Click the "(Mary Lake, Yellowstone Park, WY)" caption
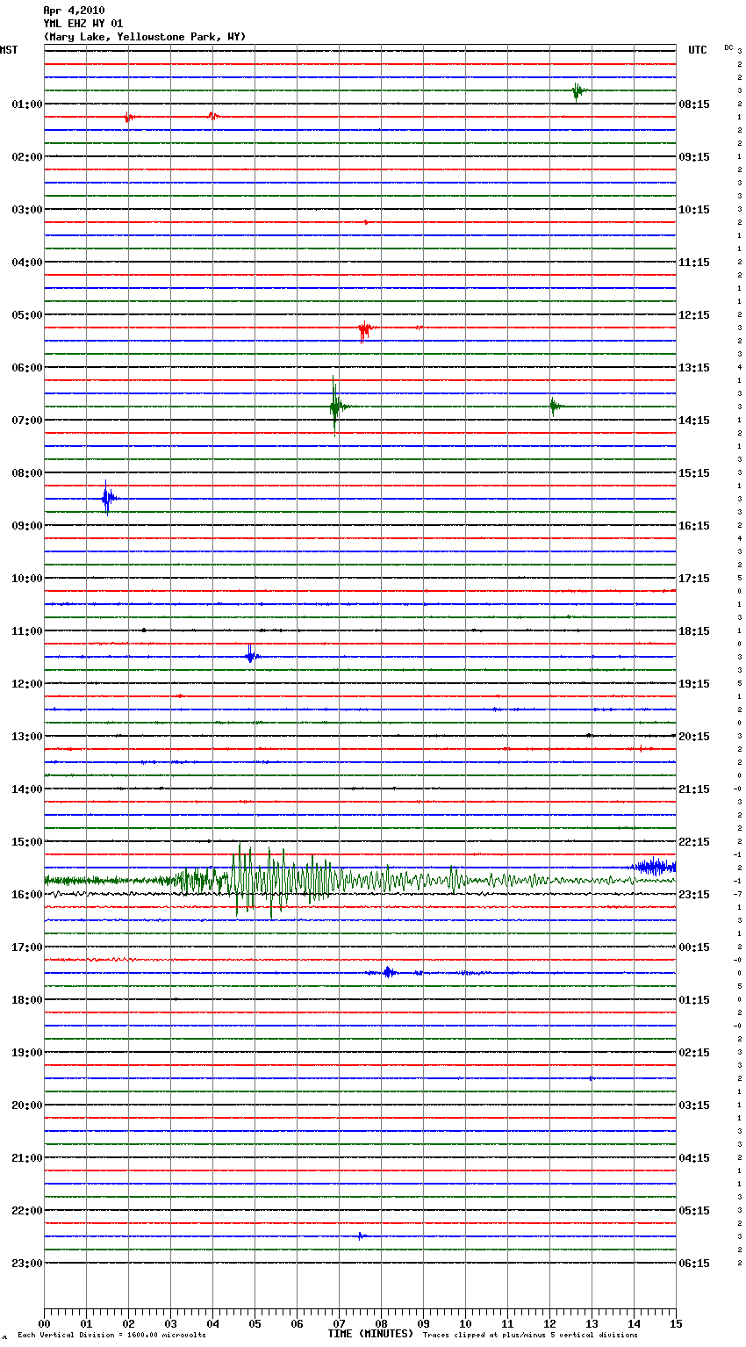This screenshot has height=1347, width=746. point(145,37)
